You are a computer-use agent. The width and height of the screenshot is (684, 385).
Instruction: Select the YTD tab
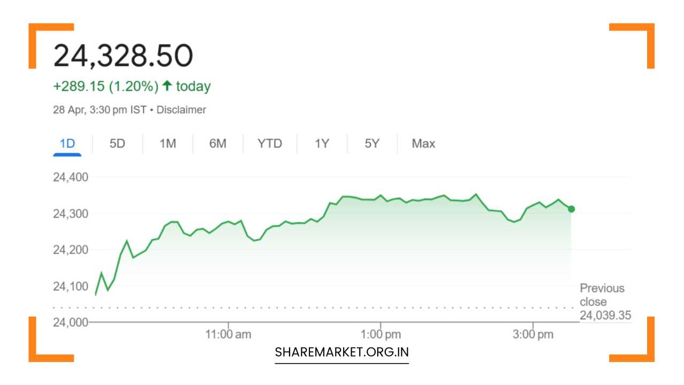click(269, 143)
